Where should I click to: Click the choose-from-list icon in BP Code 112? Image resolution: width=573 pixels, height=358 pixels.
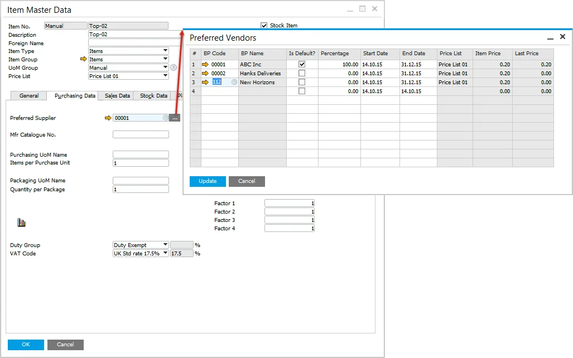[234, 83]
